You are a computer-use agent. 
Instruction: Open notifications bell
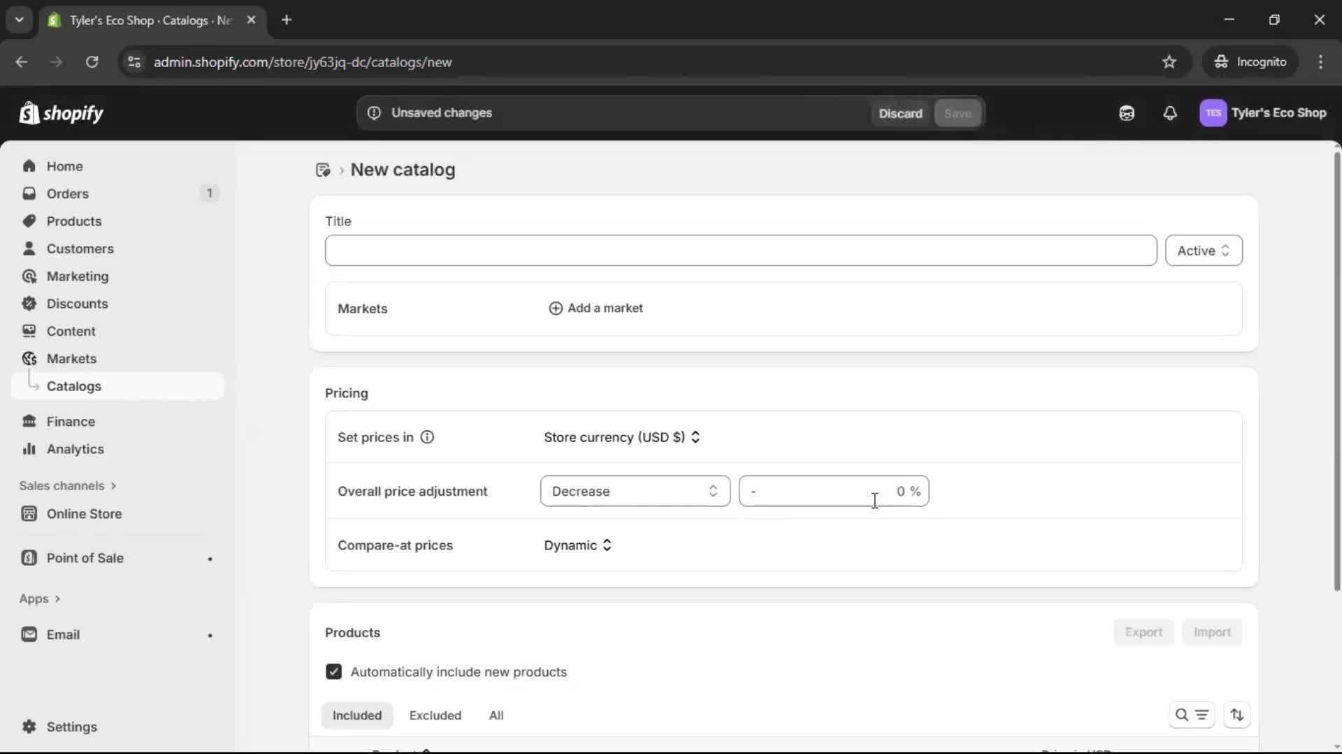coord(1170,112)
